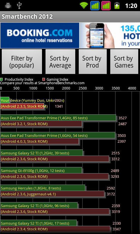Tap the 2515 productivity score
Screen dimensions: 140x234
(x=116, y=153)
